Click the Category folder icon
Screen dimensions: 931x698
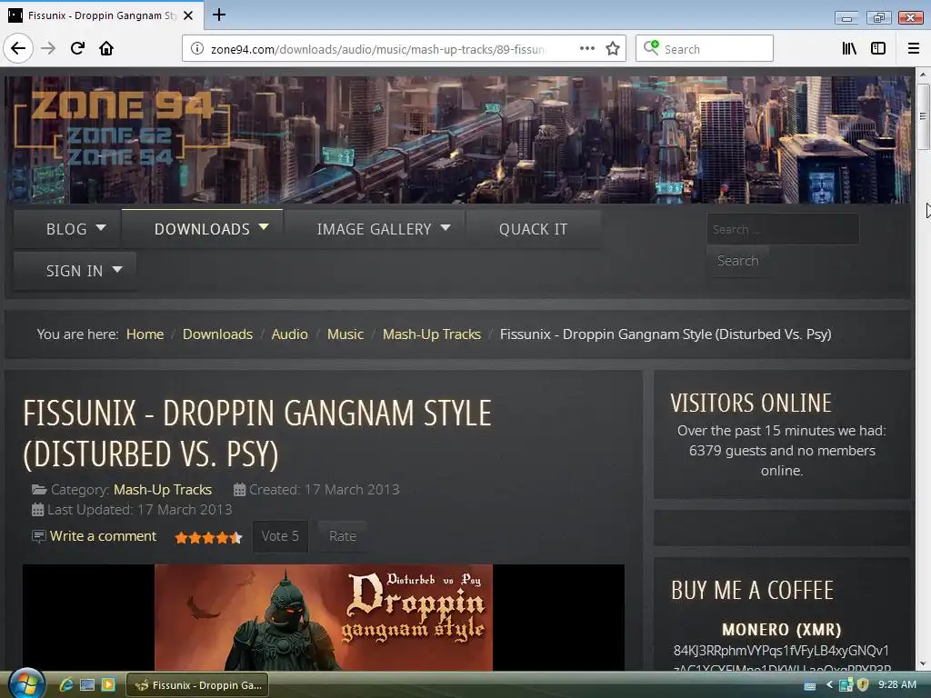click(39, 490)
